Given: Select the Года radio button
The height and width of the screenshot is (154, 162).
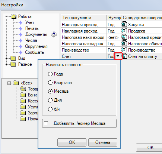Looking at the screenshot, I should (x=50, y=74).
